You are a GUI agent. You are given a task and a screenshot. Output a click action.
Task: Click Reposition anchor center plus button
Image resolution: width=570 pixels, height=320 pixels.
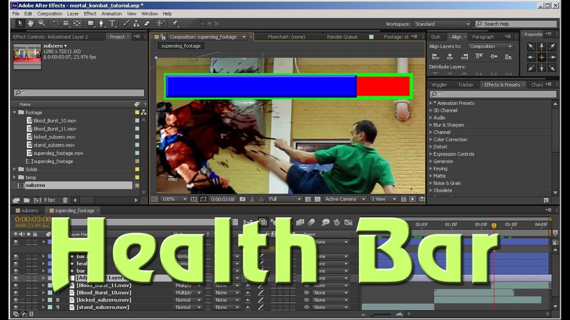click(541, 57)
